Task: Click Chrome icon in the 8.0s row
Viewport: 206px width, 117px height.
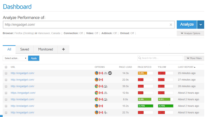Action: [97, 99]
